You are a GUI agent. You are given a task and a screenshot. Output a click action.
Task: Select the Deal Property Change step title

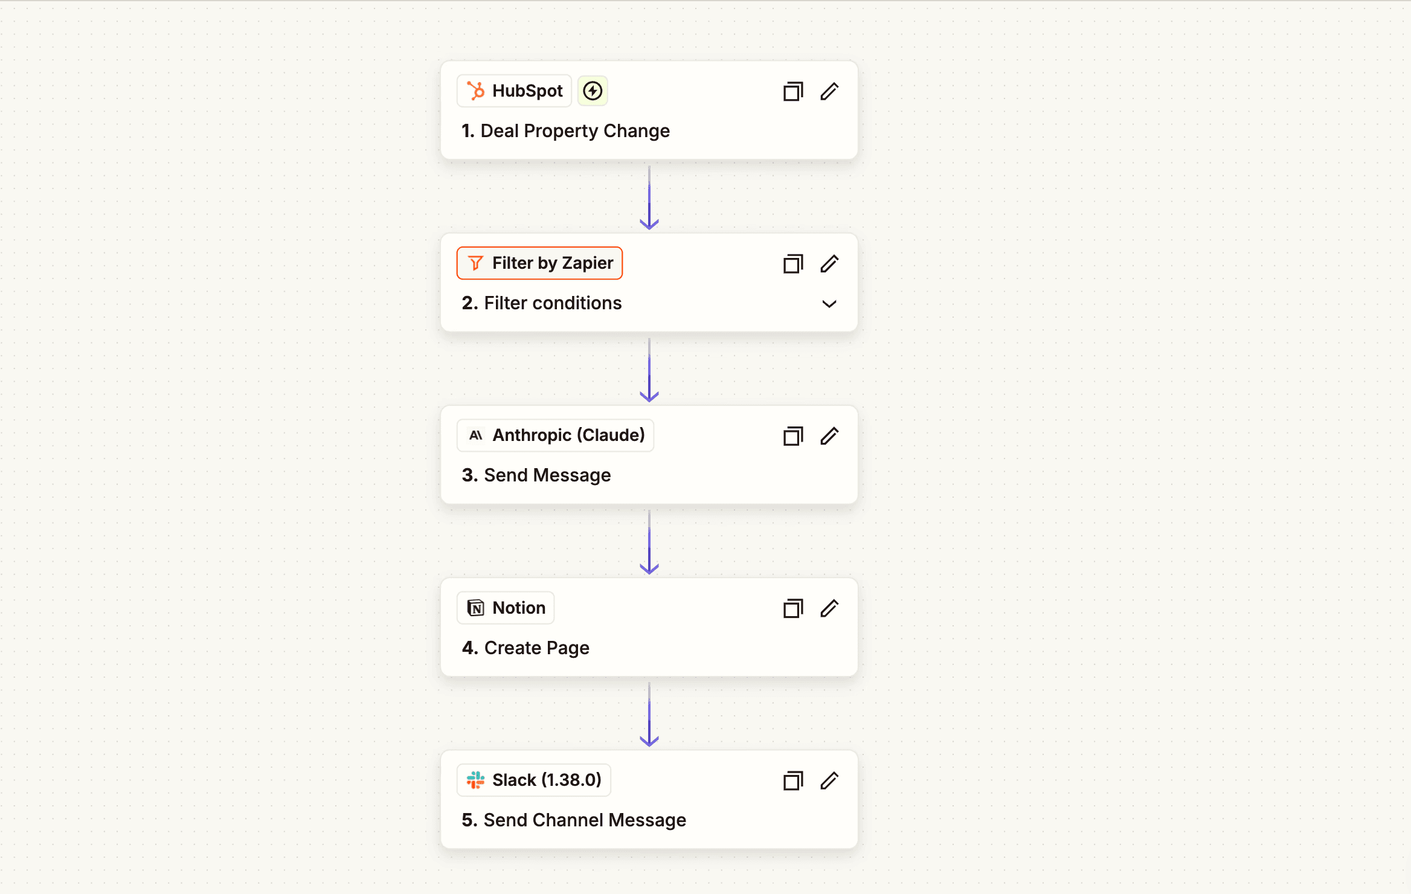(x=565, y=130)
